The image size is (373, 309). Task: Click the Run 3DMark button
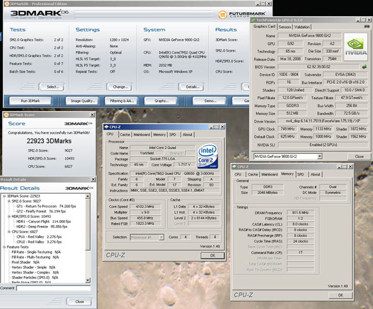tap(30, 101)
